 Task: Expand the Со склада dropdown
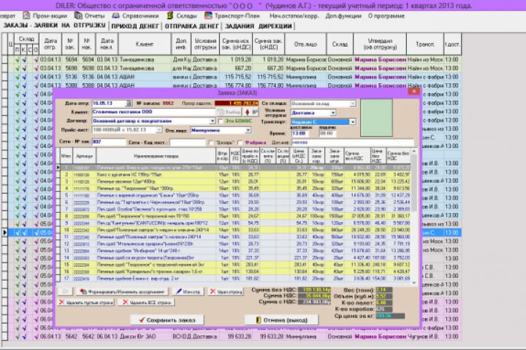[x=353, y=104]
